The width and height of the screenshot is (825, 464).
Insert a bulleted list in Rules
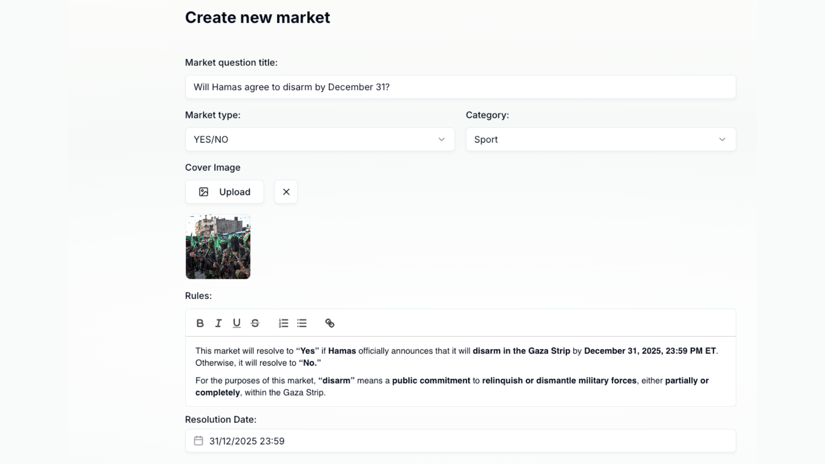click(302, 323)
